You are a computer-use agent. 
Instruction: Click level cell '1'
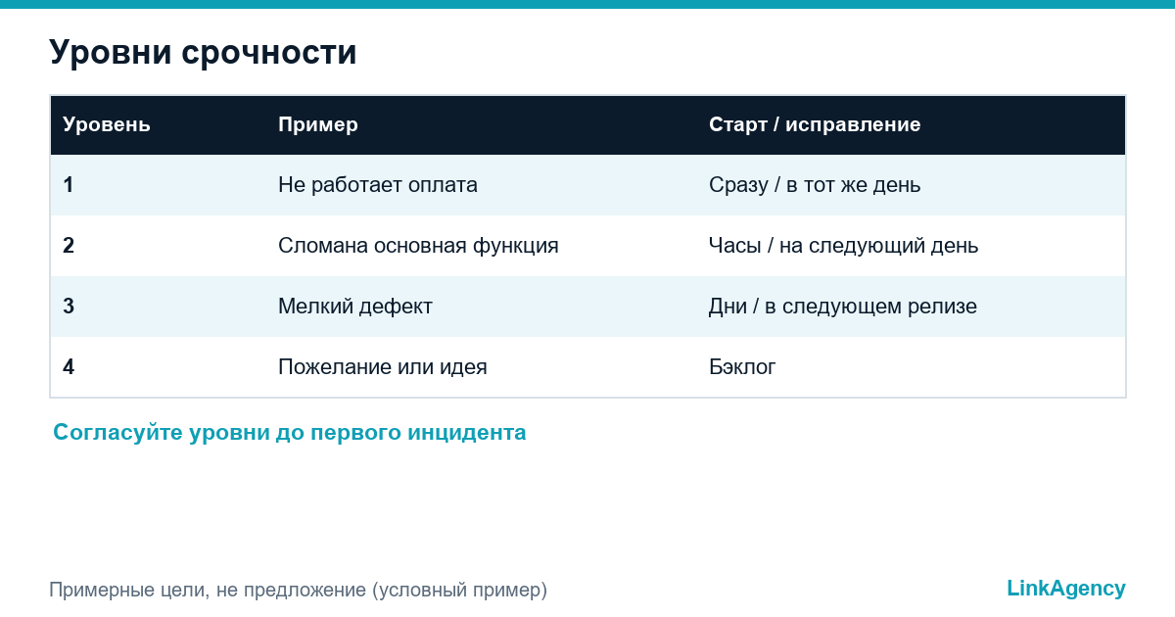click(69, 184)
